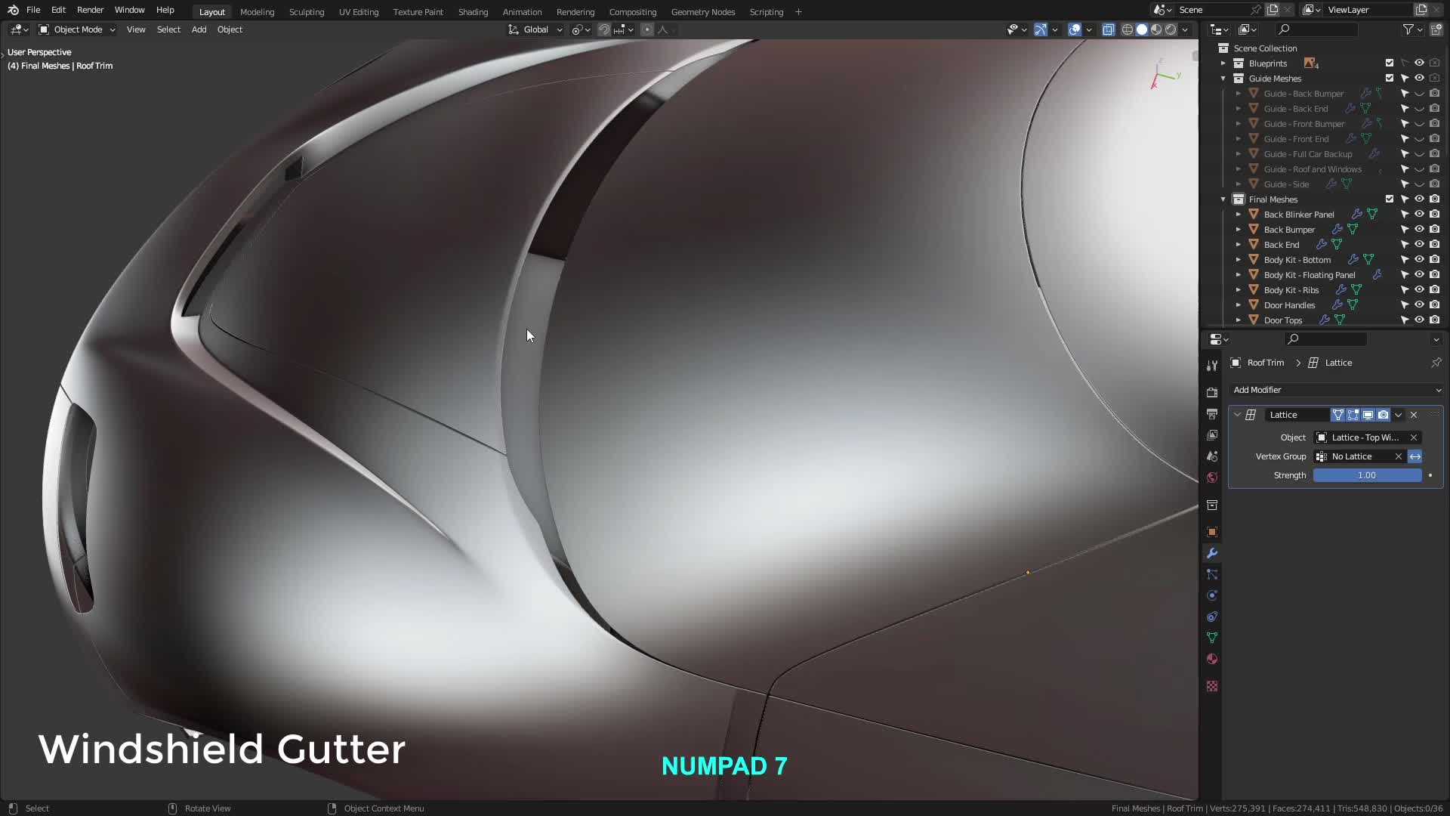Hide Back Bumper with eye icon
The image size is (1450, 816).
click(x=1420, y=230)
